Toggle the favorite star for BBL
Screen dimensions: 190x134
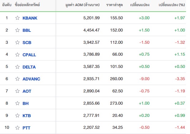point(17,30)
